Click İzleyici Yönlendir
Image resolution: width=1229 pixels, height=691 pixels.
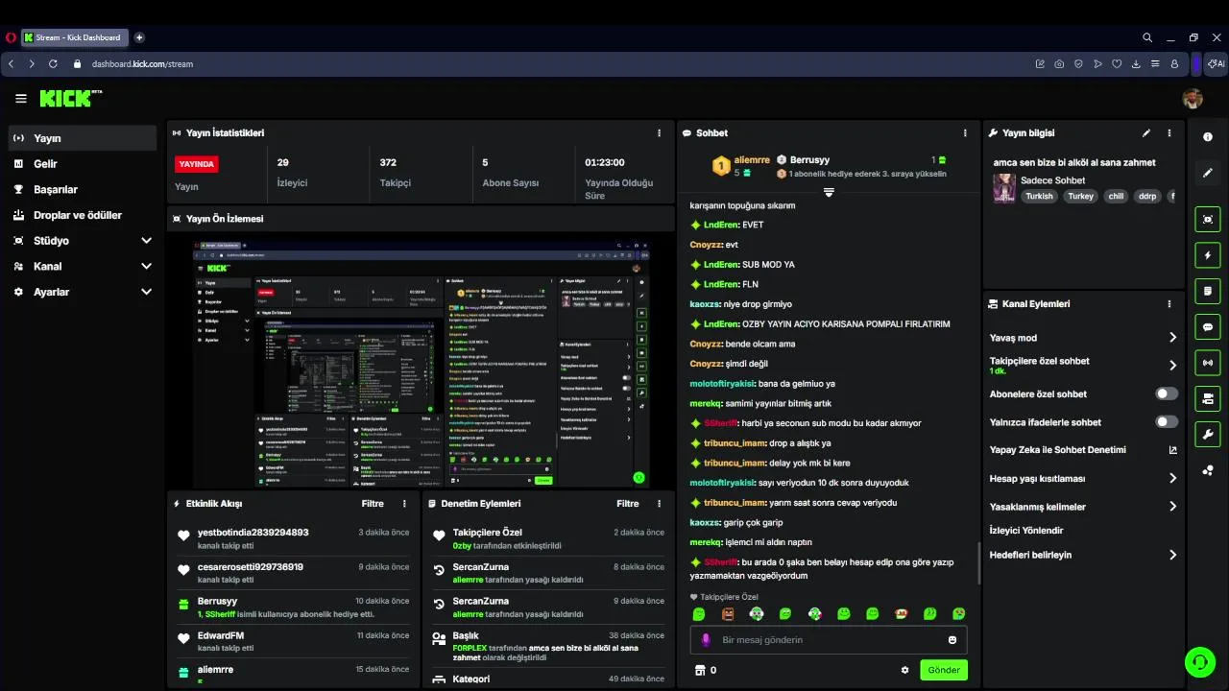click(x=1026, y=531)
